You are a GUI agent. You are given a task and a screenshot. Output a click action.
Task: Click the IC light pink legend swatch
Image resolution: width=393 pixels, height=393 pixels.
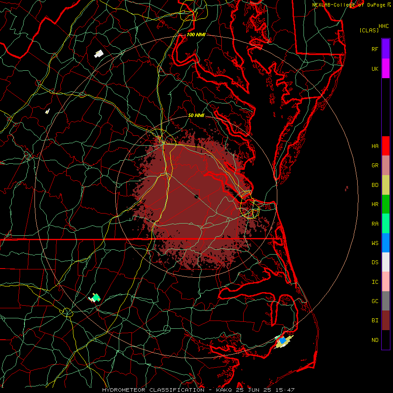pyautogui.click(x=386, y=282)
